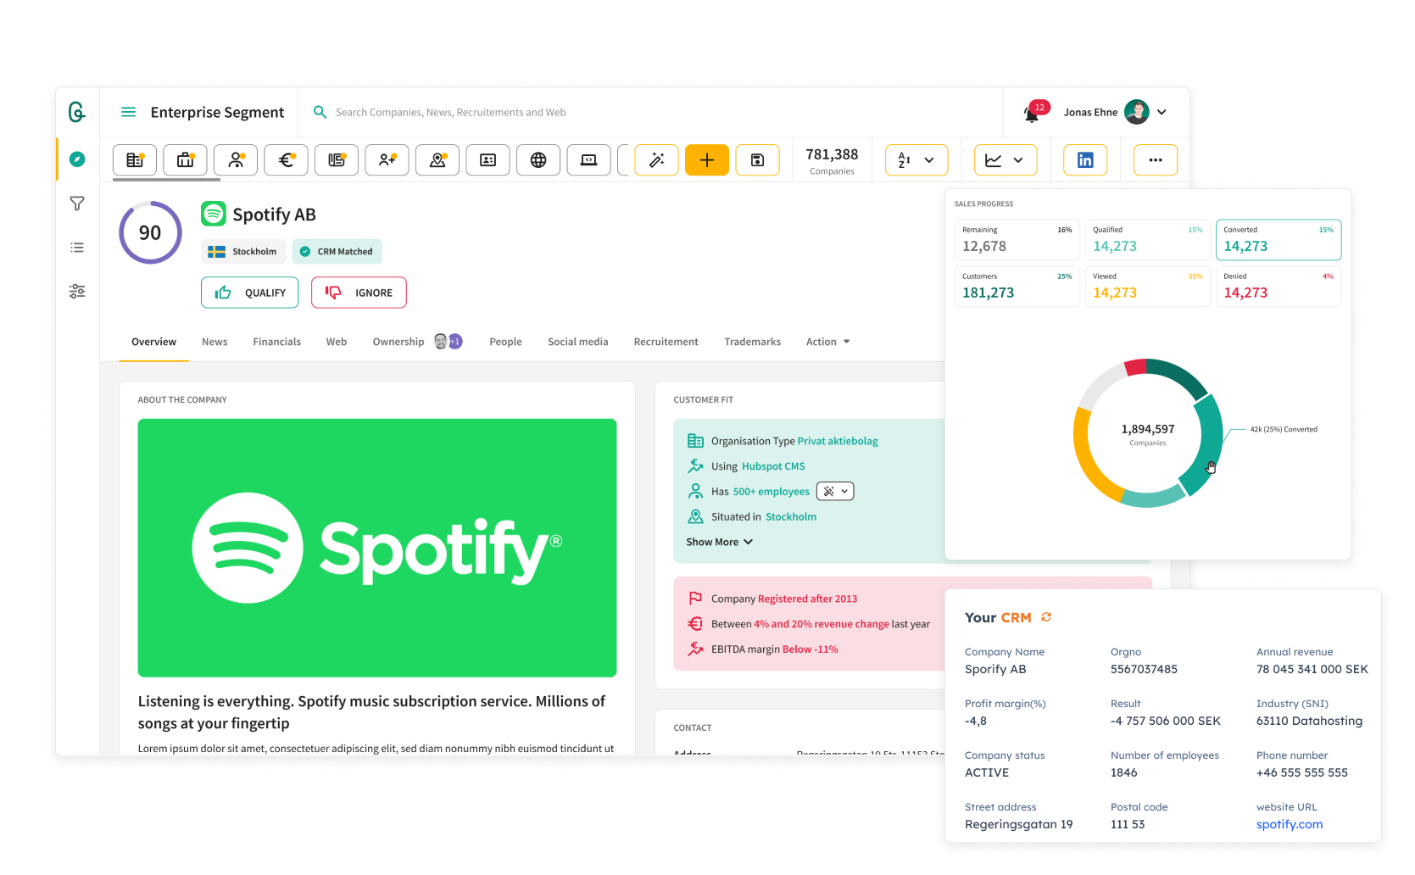This screenshot has height=875, width=1415.
Task: Click the CRM Matched badge
Action: point(337,252)
